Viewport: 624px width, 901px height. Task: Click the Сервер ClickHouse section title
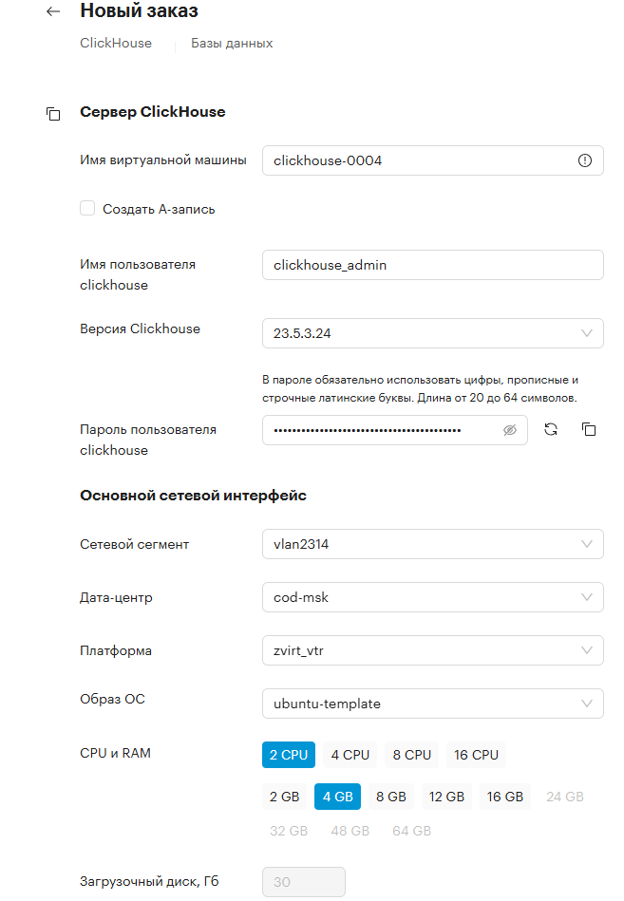152,112
